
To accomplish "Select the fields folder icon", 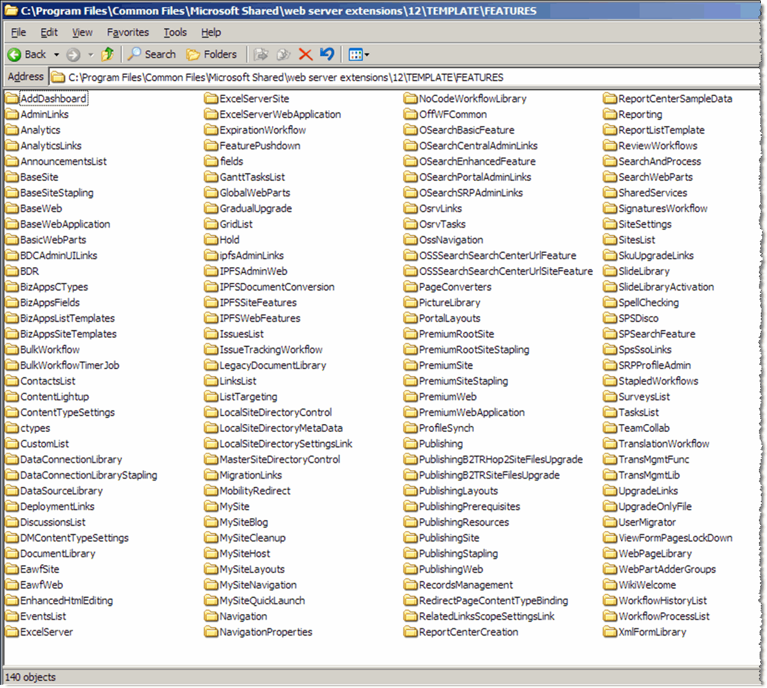I will pyautogui.click(x=211, y=161).
